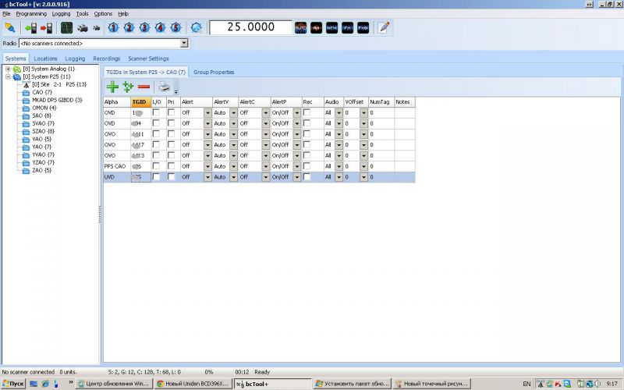Screen dimensions: 624x390
Task: Select NFM modulation mode icon
Action: pyautogui.click(x=332, y=28)
